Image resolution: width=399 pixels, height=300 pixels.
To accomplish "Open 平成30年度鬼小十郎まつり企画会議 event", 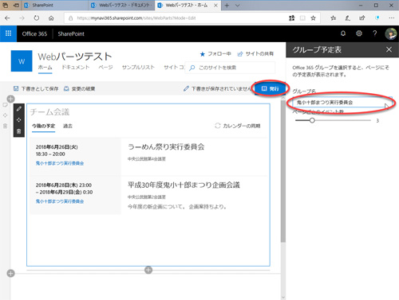I will pos(184,185).
